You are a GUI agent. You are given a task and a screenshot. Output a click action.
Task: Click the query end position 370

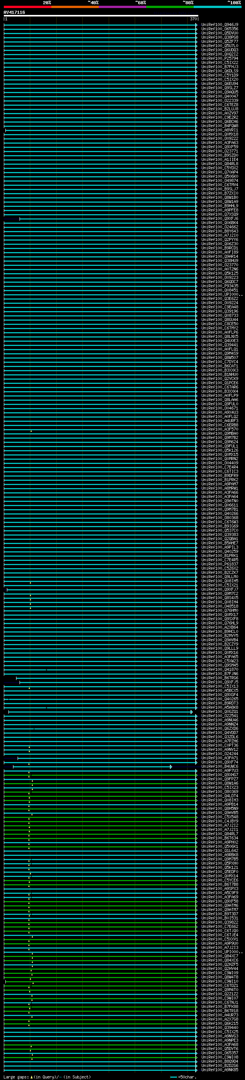point(193,19)
